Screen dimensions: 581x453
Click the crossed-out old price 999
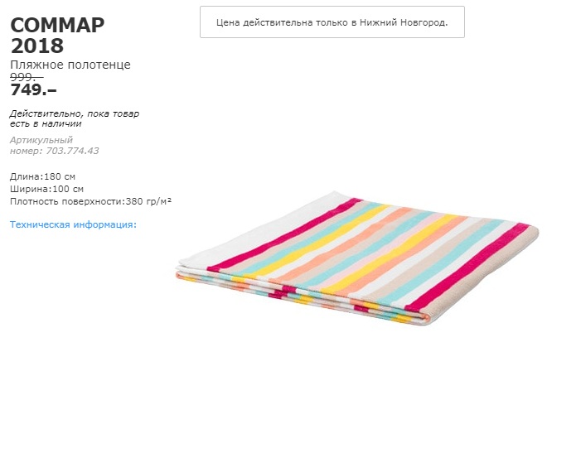[25, 76]
